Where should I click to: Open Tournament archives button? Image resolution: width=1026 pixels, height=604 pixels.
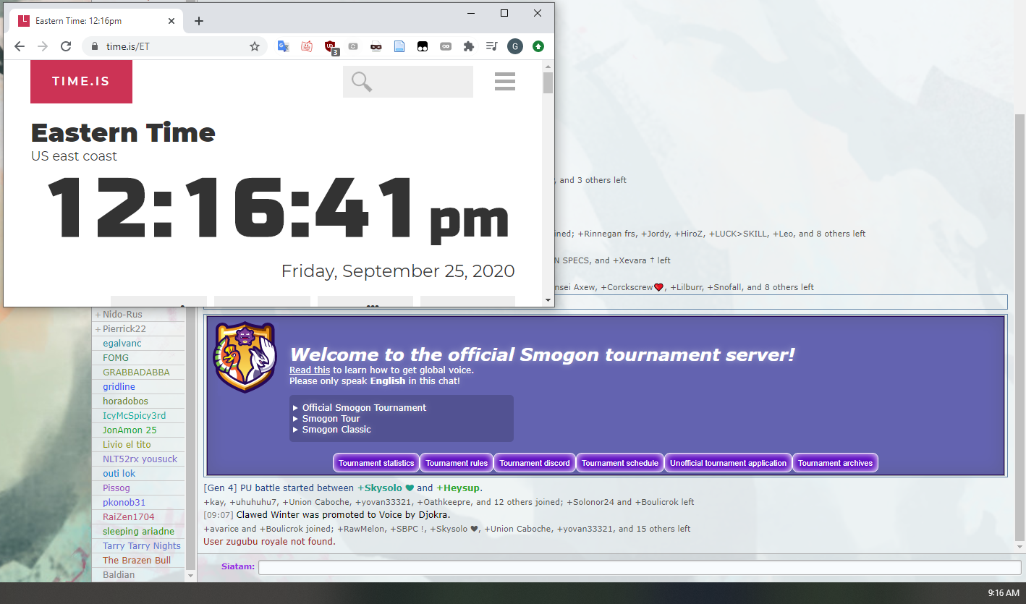(836, 463)
